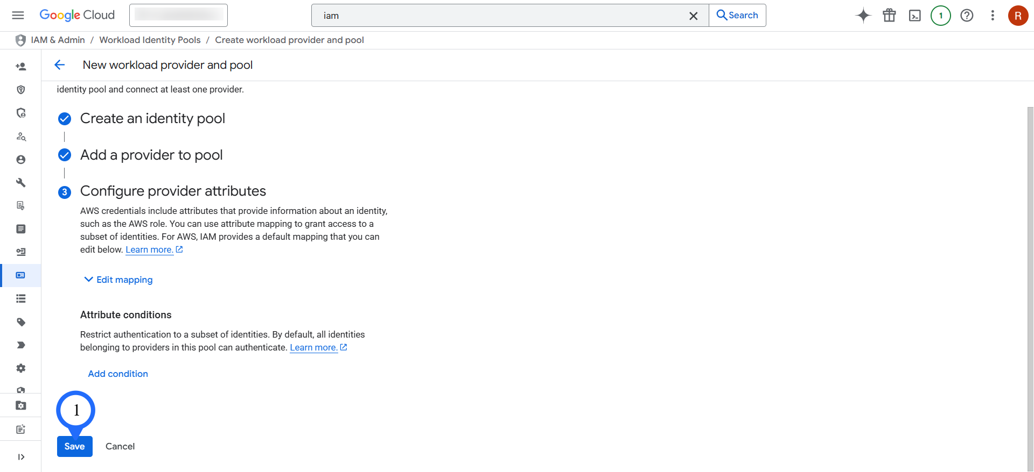This screenshot has width=1034, height=472.
Task: Open the Create an identity pool step
Action: coord(152,118)
